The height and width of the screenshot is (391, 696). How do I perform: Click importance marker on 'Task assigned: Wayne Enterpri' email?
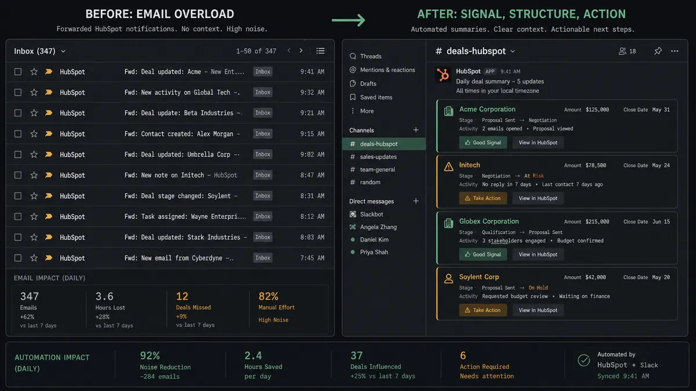coord(49,217)
